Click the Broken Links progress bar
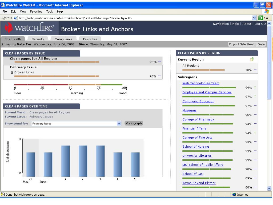 pos(57,76)
